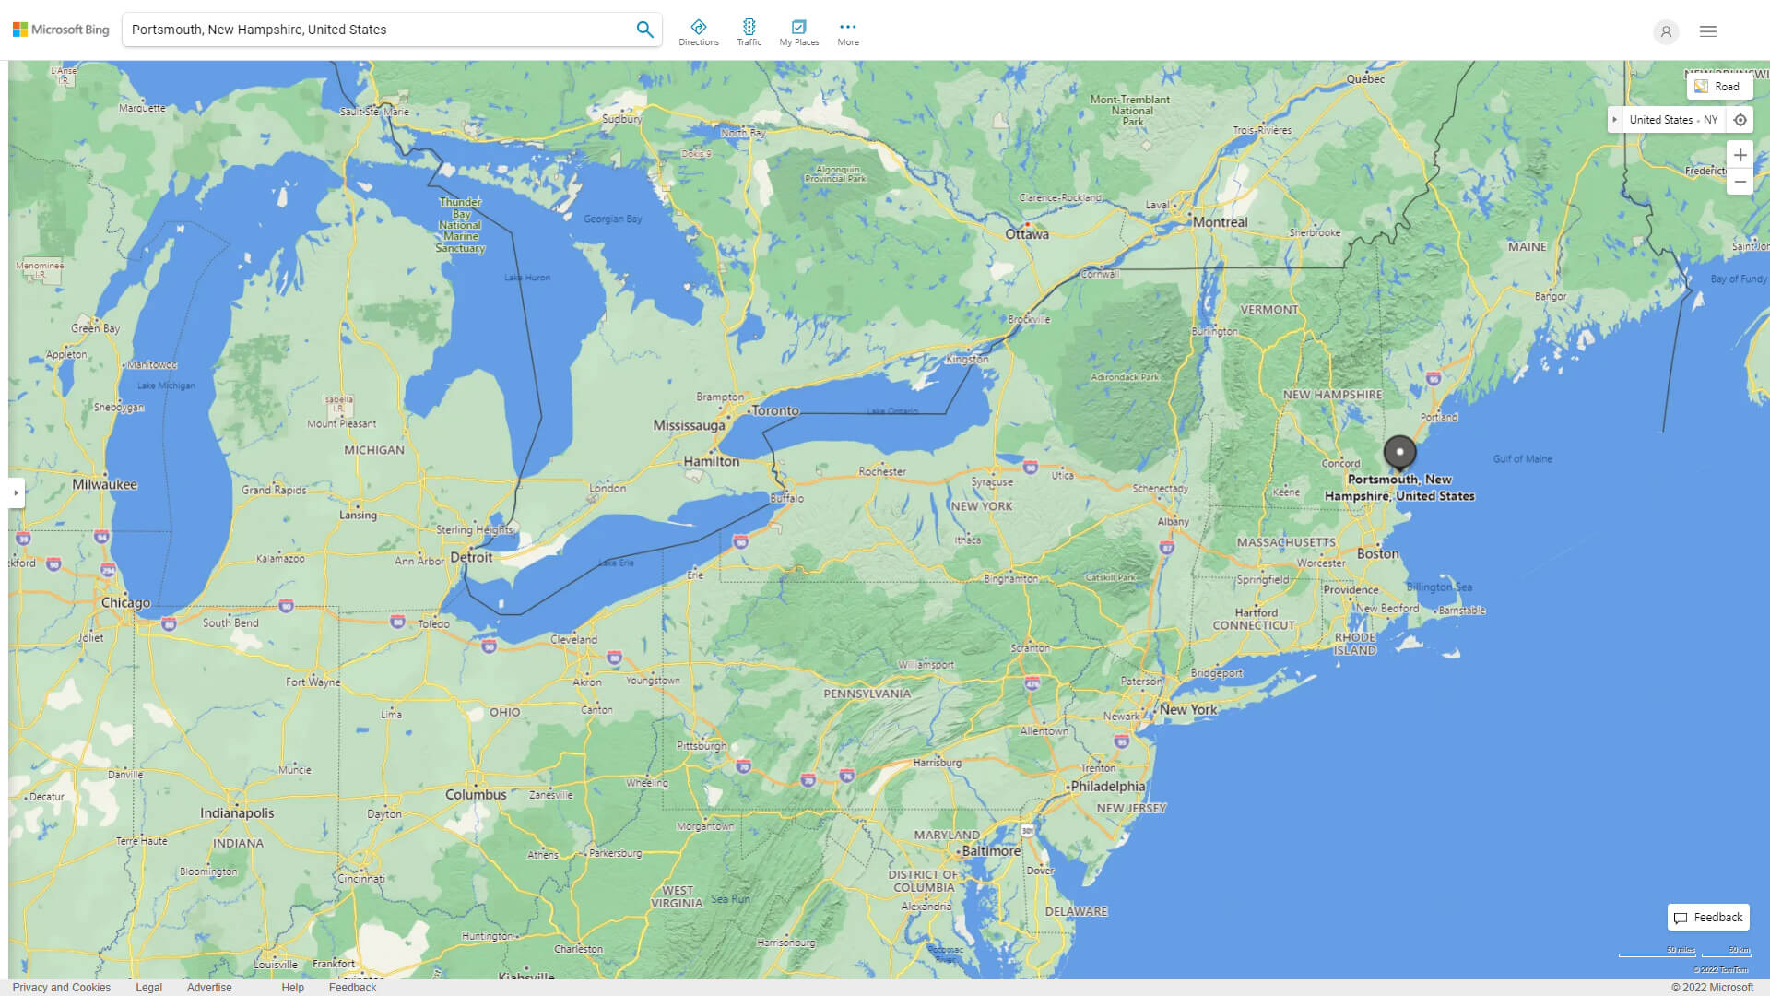Open the More options menu

[x=848, y=32]
